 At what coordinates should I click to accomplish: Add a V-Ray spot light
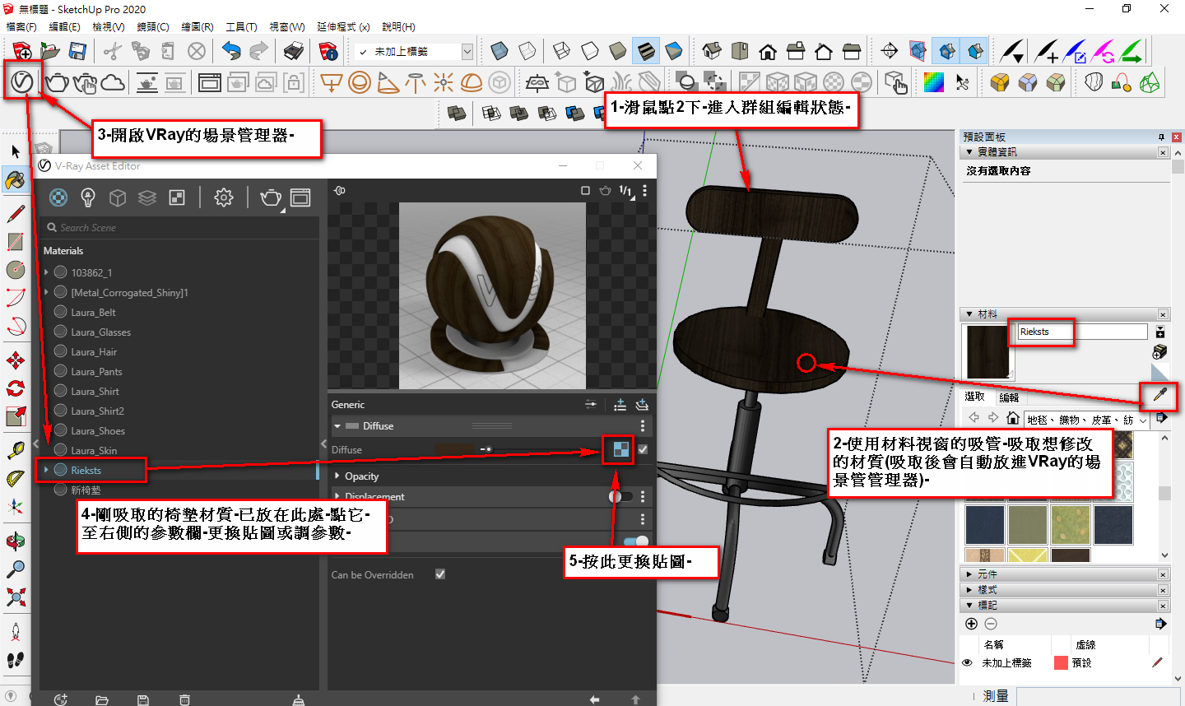[388, 82]
